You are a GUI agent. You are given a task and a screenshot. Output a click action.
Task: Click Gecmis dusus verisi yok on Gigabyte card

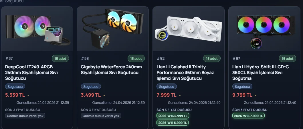101,116
